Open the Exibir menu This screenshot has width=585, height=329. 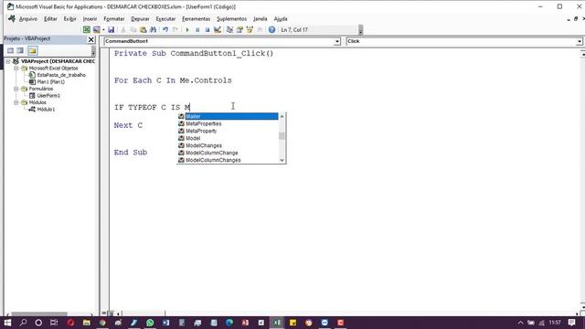point(69,19)
